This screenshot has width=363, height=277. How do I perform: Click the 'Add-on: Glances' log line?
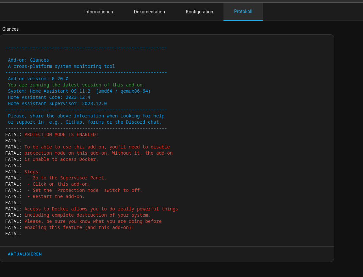point(28,60)
